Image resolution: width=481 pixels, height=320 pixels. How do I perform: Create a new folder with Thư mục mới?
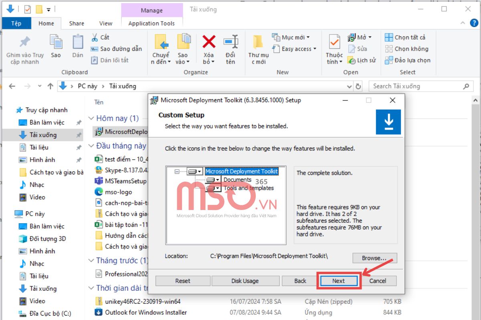pyautogui.click(x=259, y=49)
